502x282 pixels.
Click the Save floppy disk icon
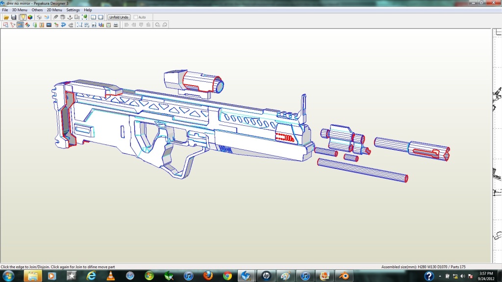pyautogui.click(x=13, y=17)
